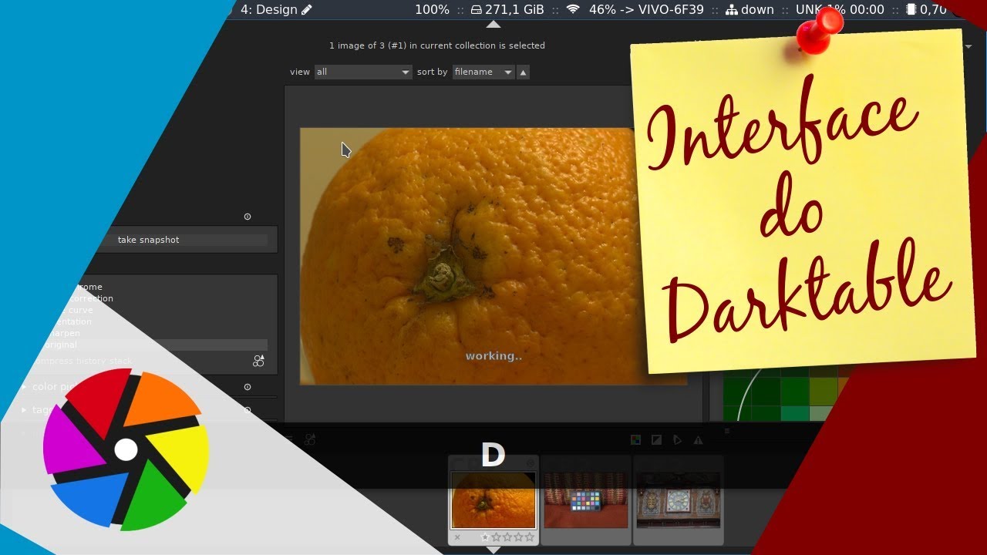Click the create style from history icon
This screenshot has width=987, height=555.
258,361
